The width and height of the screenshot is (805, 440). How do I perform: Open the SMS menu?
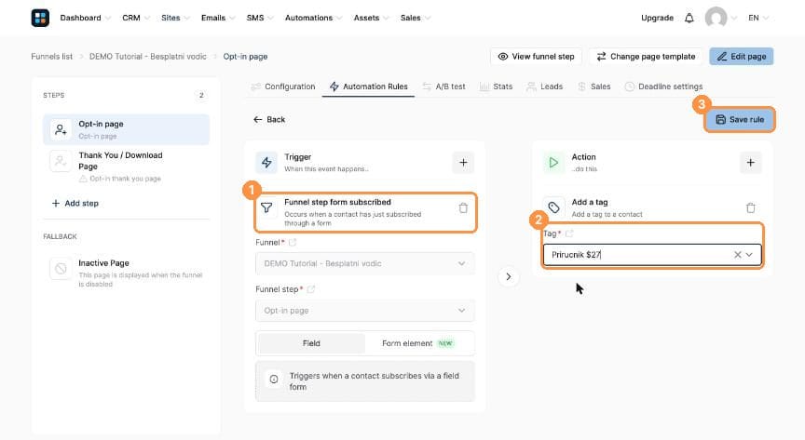point(260,18)
